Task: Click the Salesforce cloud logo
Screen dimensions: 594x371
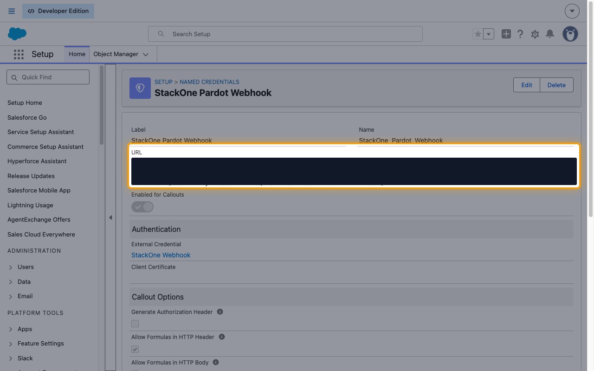Action: pos(17,34)
